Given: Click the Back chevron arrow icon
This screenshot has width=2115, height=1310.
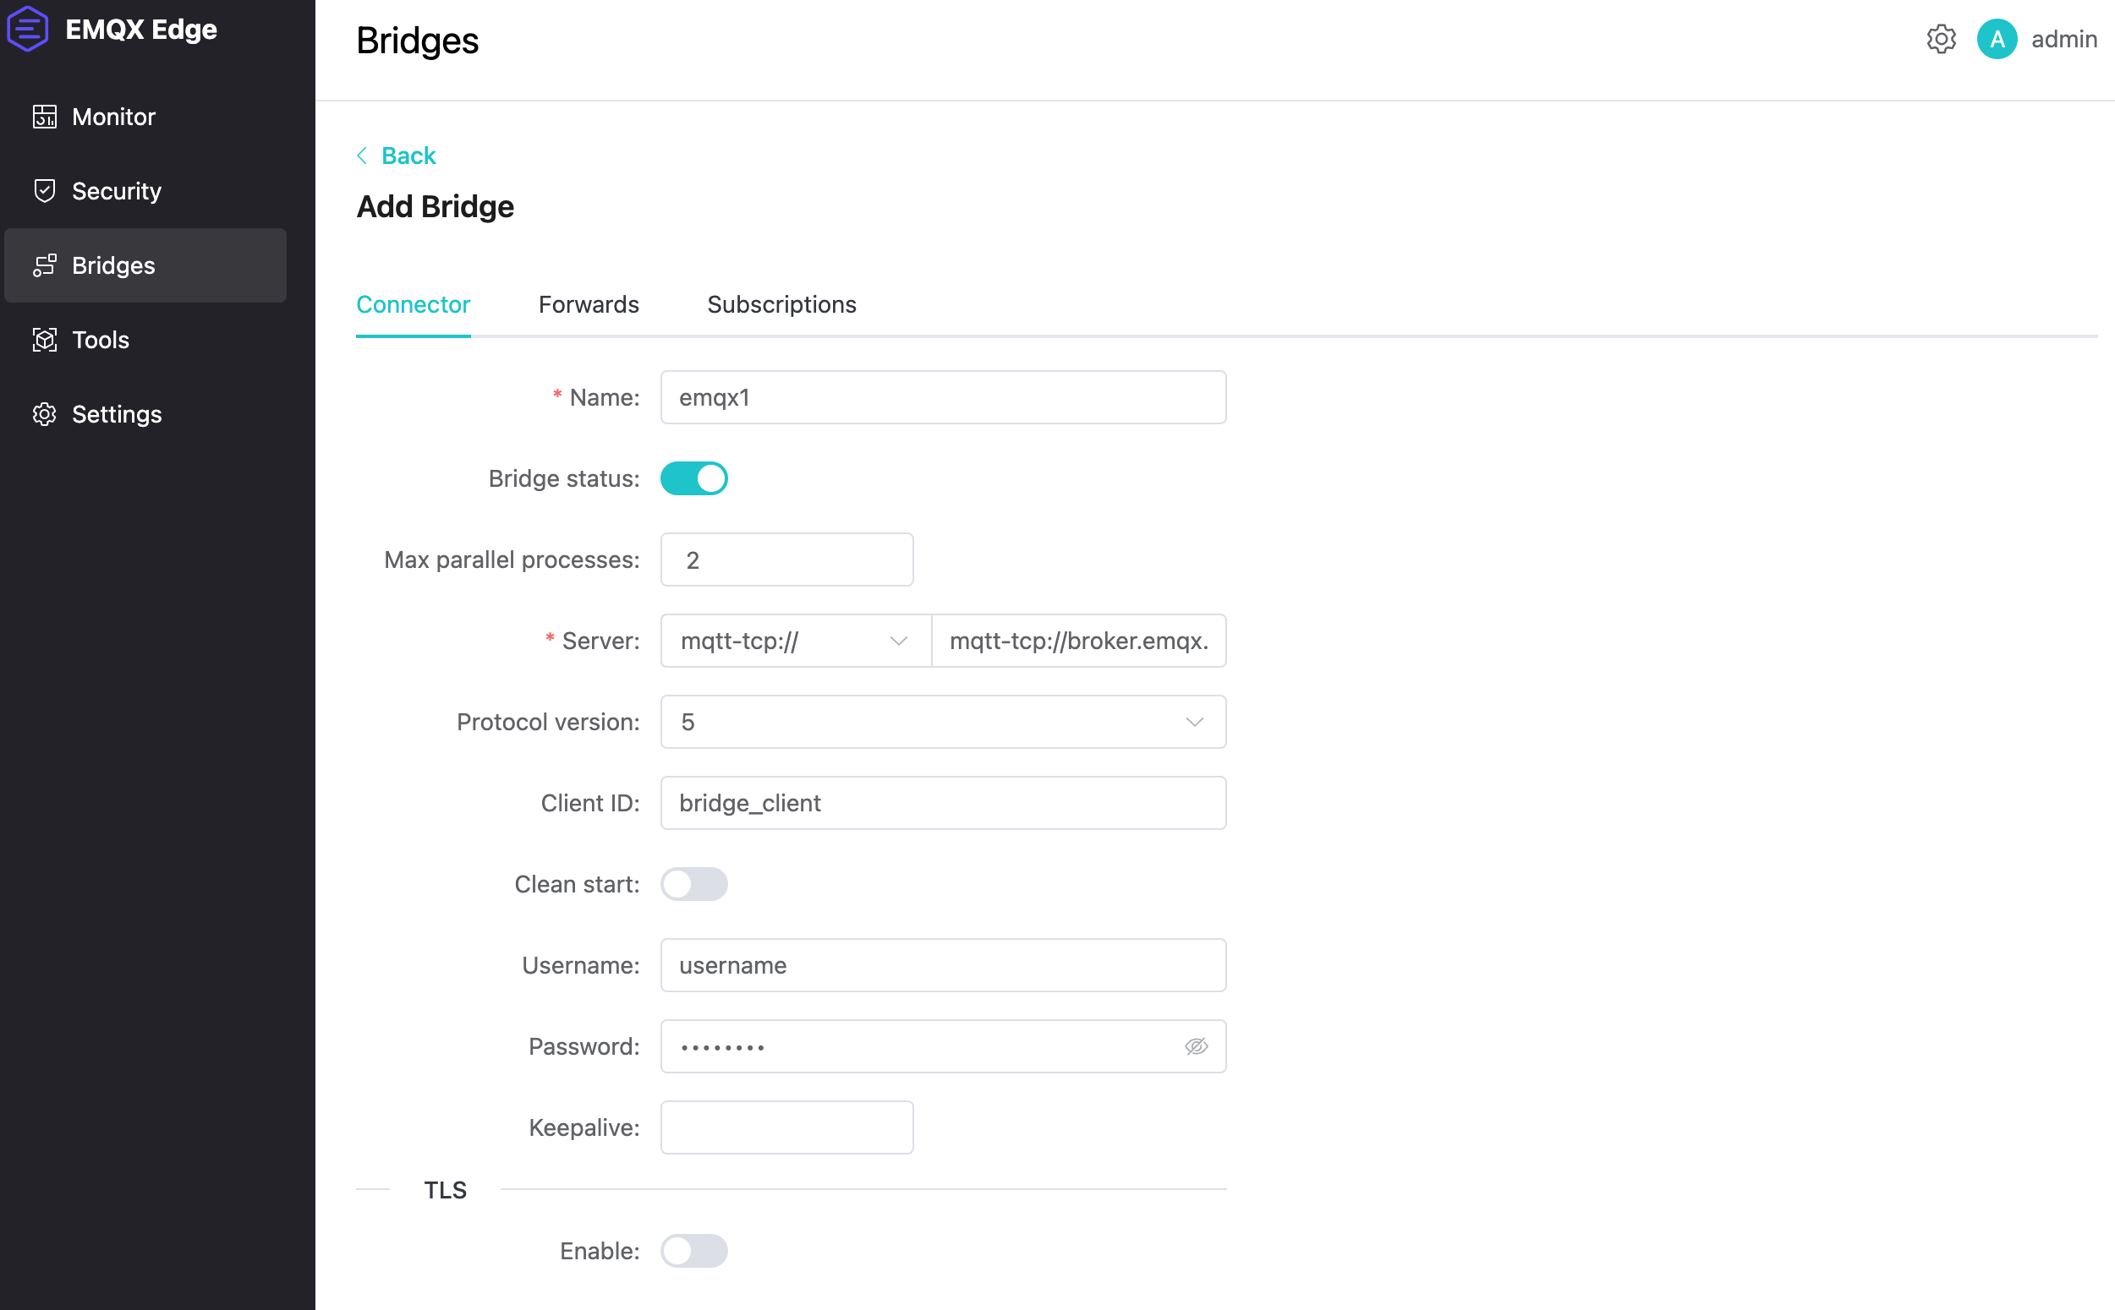Looking at the screenshot, I should point(362,155).
